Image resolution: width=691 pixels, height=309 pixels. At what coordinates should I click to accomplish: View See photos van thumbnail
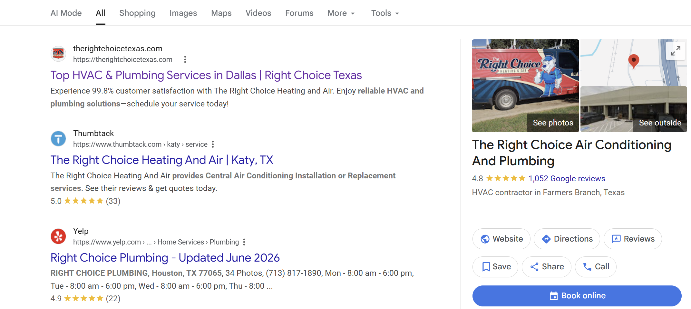click(525, 86)
